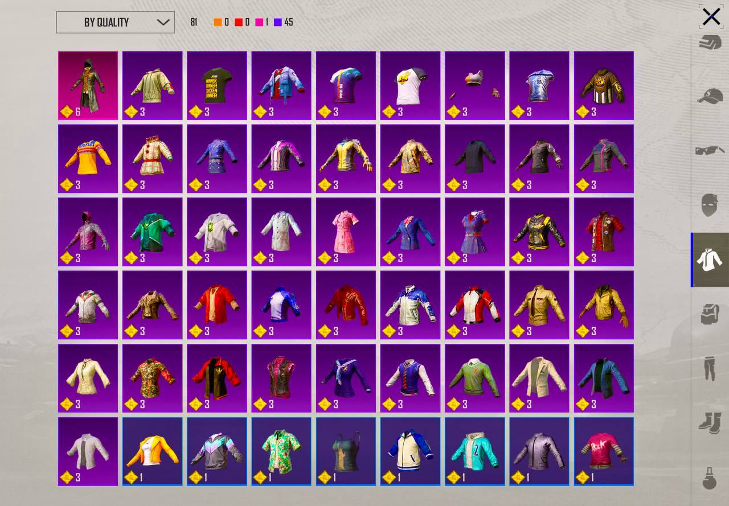Choose the red jacket over orange shirt

217,305
